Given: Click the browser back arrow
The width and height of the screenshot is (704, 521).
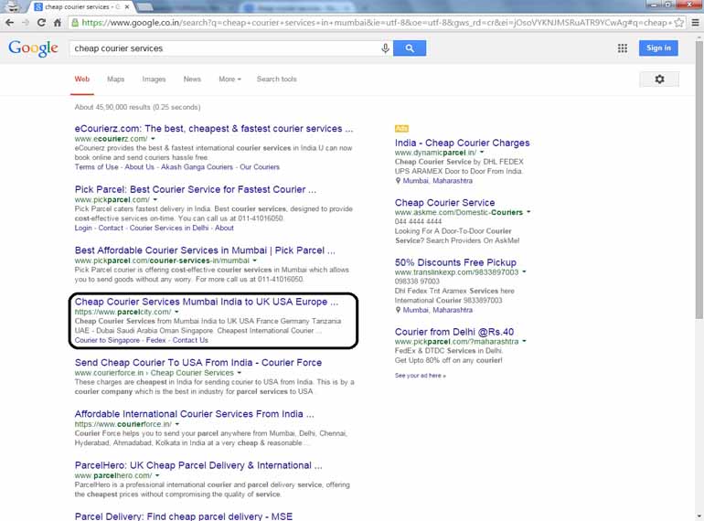Looking at the screenshot, I should click(x=10, y=23).
